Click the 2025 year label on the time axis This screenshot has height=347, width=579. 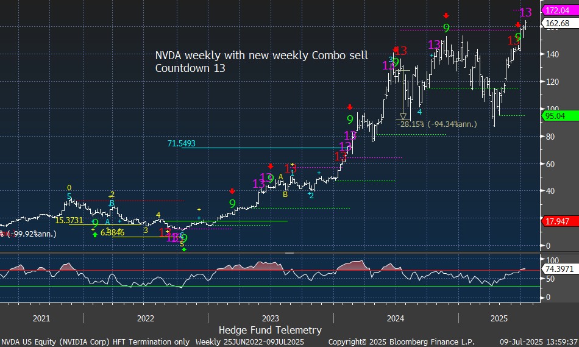pos(499,318)
